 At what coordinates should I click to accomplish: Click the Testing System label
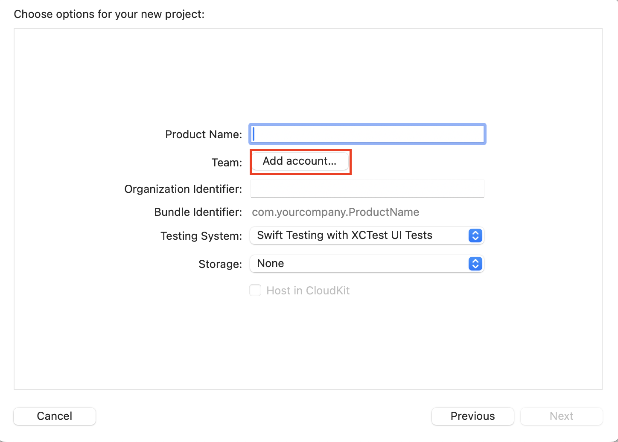[201, 236]
